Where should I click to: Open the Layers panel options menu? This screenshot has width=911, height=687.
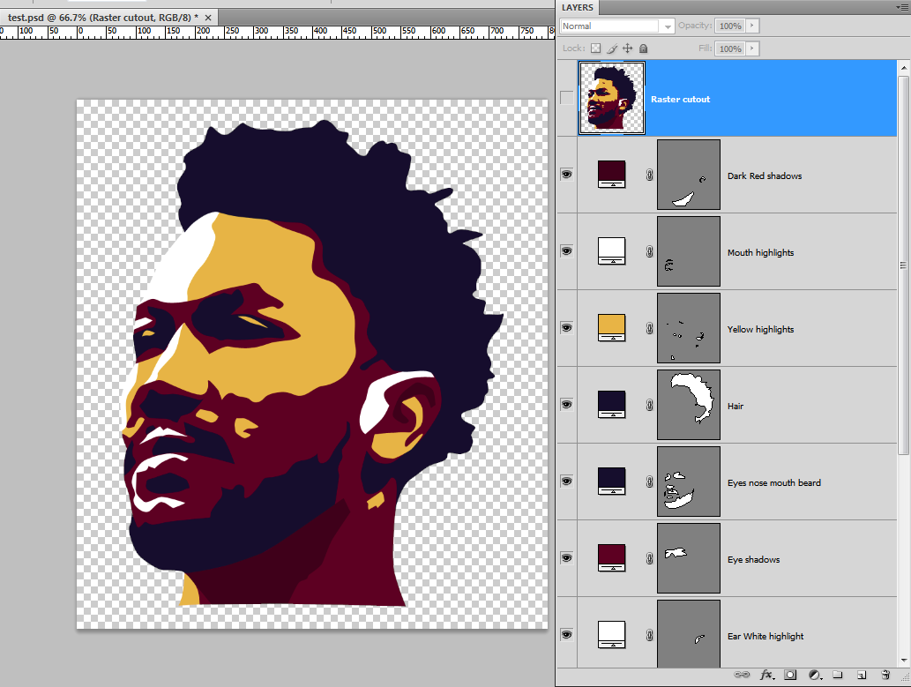[x=902, y=7]
